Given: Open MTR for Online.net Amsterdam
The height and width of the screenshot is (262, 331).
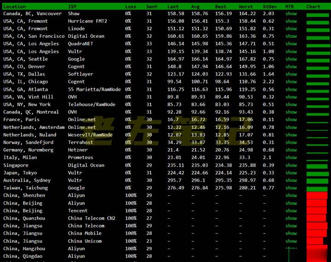Looking at the screenshot, I should 291,127.
